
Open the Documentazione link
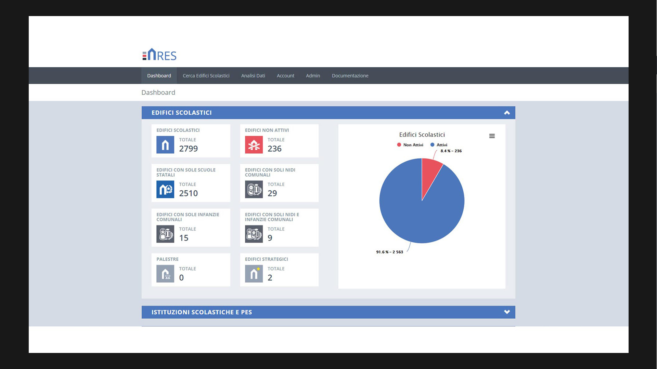(350, 76)
